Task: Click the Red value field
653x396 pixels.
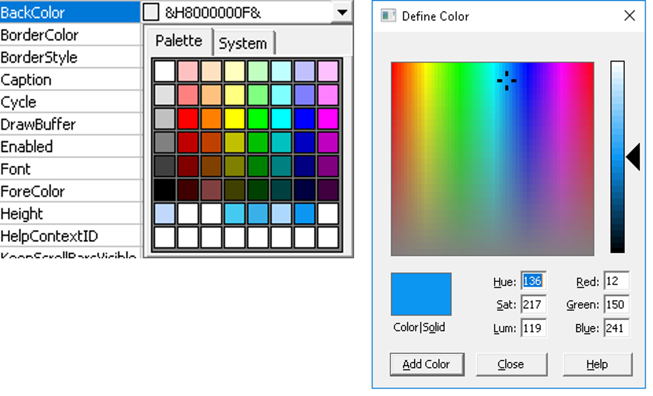Action: click(x=616, y=281)
